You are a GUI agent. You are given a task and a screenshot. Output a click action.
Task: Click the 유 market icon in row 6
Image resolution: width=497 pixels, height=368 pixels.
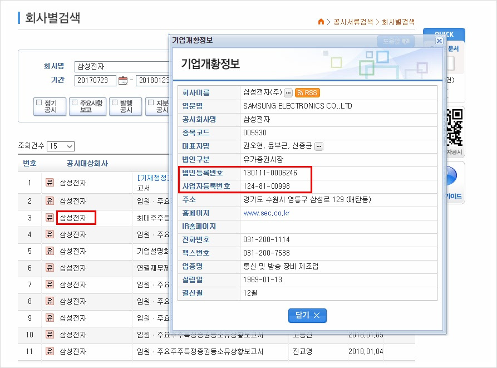coord(50,268)
